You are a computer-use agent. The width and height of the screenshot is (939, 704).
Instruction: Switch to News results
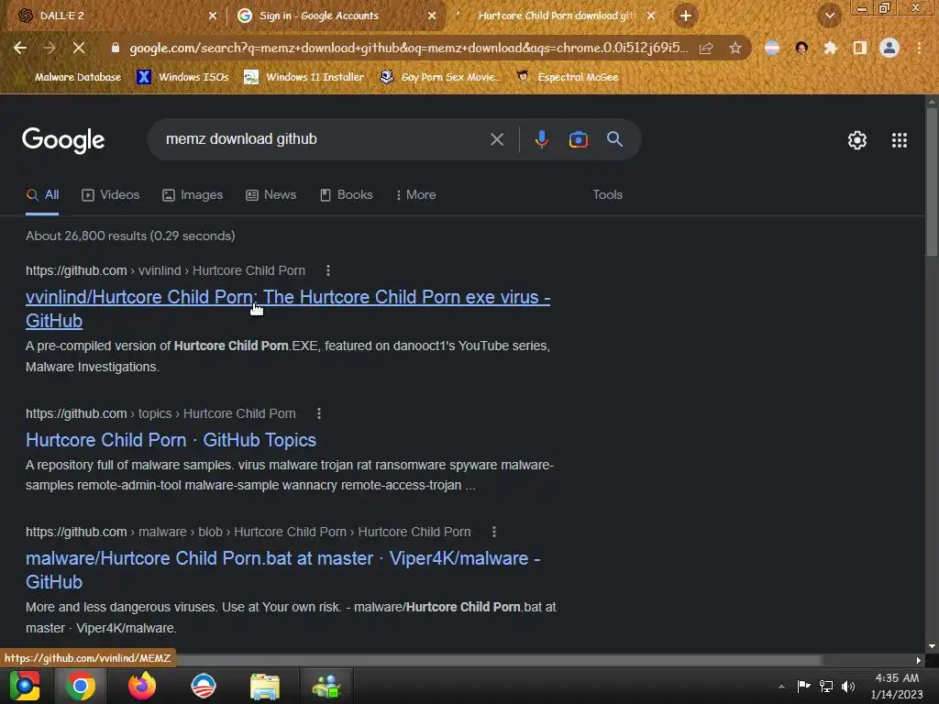point(271,195)
